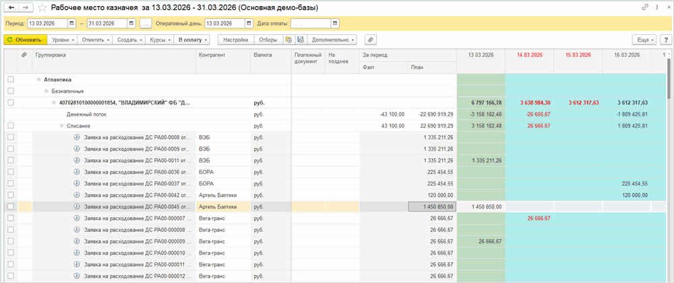Open the Еще menu

coord(644,40)
